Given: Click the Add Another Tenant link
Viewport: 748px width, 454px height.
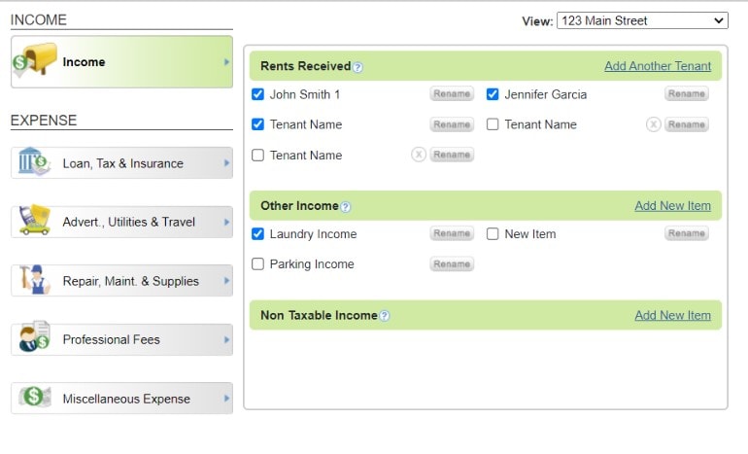Looking at the screenshot, I should [x=657, y=66].
